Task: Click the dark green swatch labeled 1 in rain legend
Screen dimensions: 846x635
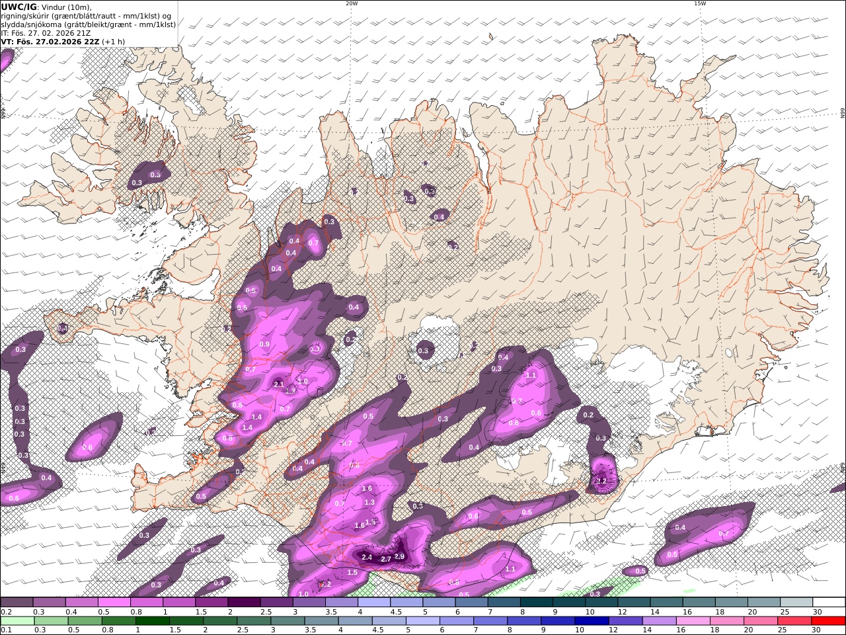Action: 152,621
